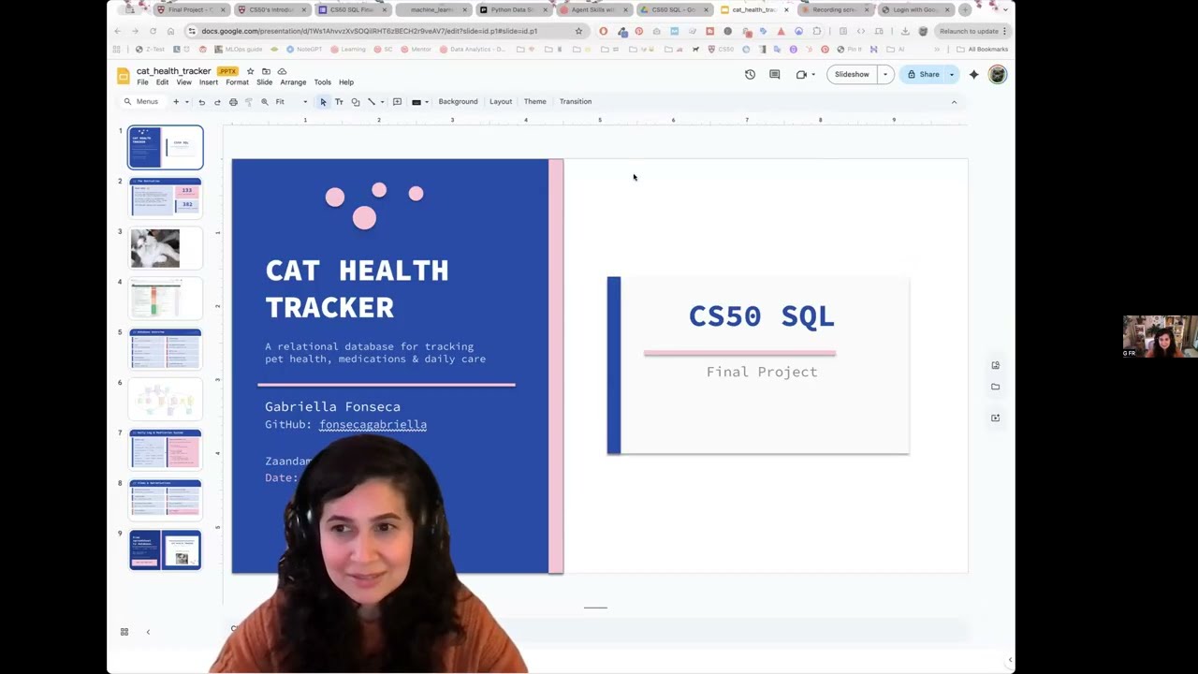
Task: Click the Layout button
Action: [501, 101]
